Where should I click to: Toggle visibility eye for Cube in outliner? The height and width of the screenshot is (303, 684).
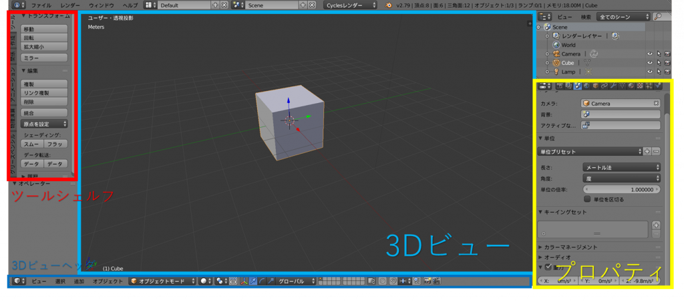(x=649, y=63)
